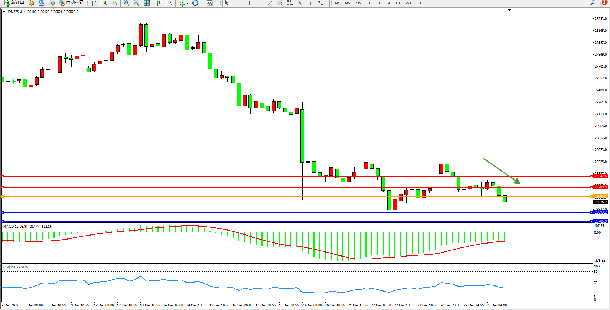Switch chart to candlestick mode
This screenshot has width=610, height=310.
click(x=104, y=3)
